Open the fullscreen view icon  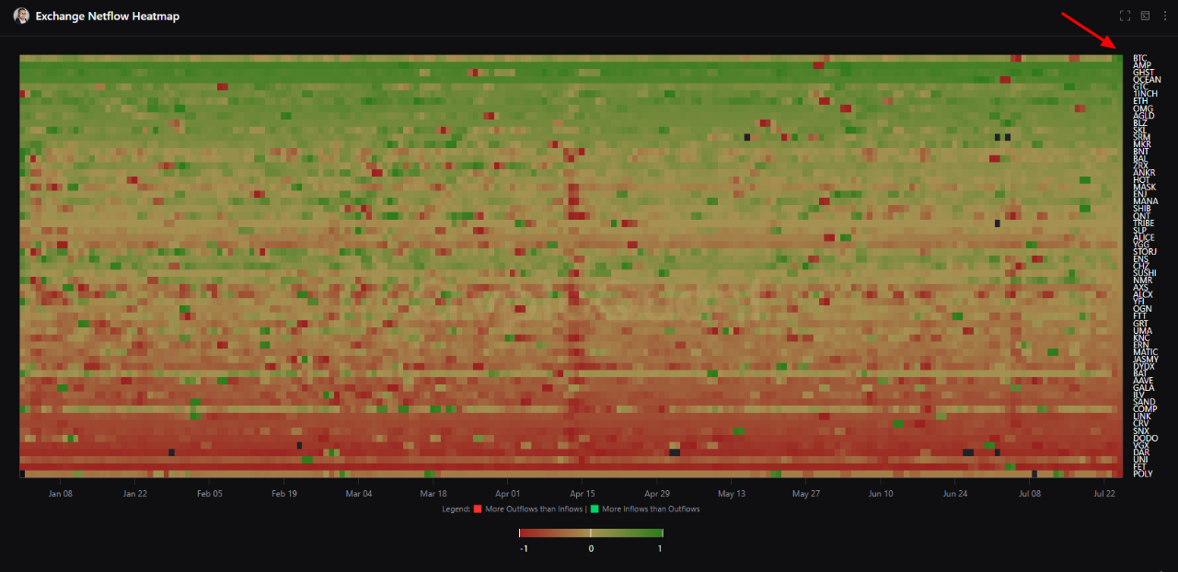pyautogui.click(x=1125, y=15)
